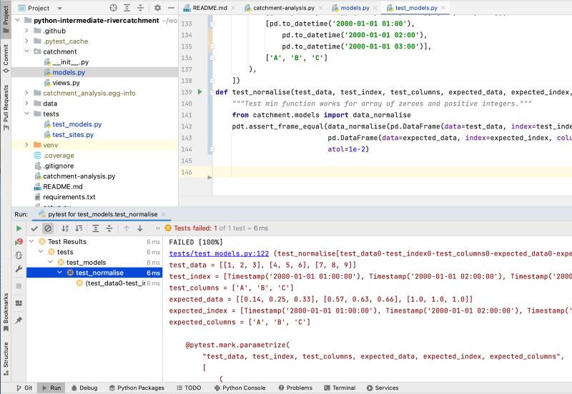Switch to models.py editor tab
572x394 pixels.
[354, 8]
